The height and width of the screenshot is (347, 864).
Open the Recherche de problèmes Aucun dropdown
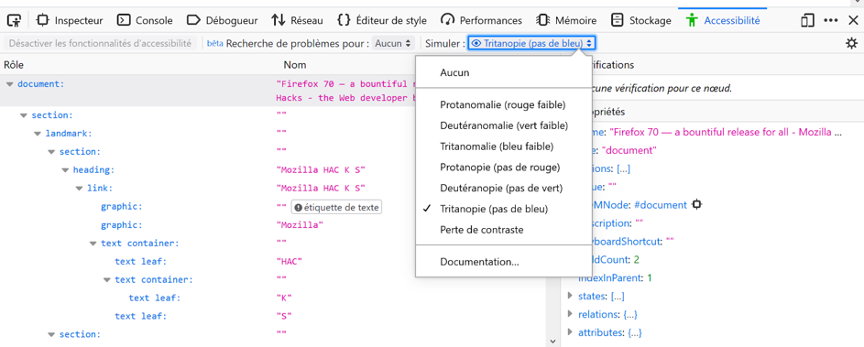[393, 43]
